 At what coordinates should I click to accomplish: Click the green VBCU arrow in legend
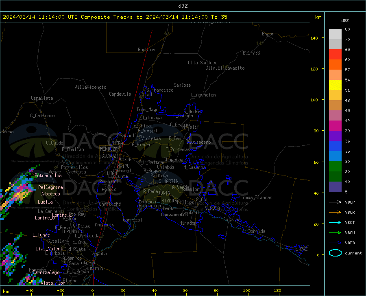335,233
